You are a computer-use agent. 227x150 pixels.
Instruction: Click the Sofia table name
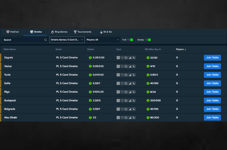click(7, 83)
